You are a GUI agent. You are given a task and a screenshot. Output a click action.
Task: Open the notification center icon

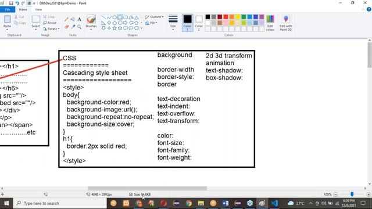(363, 203)
